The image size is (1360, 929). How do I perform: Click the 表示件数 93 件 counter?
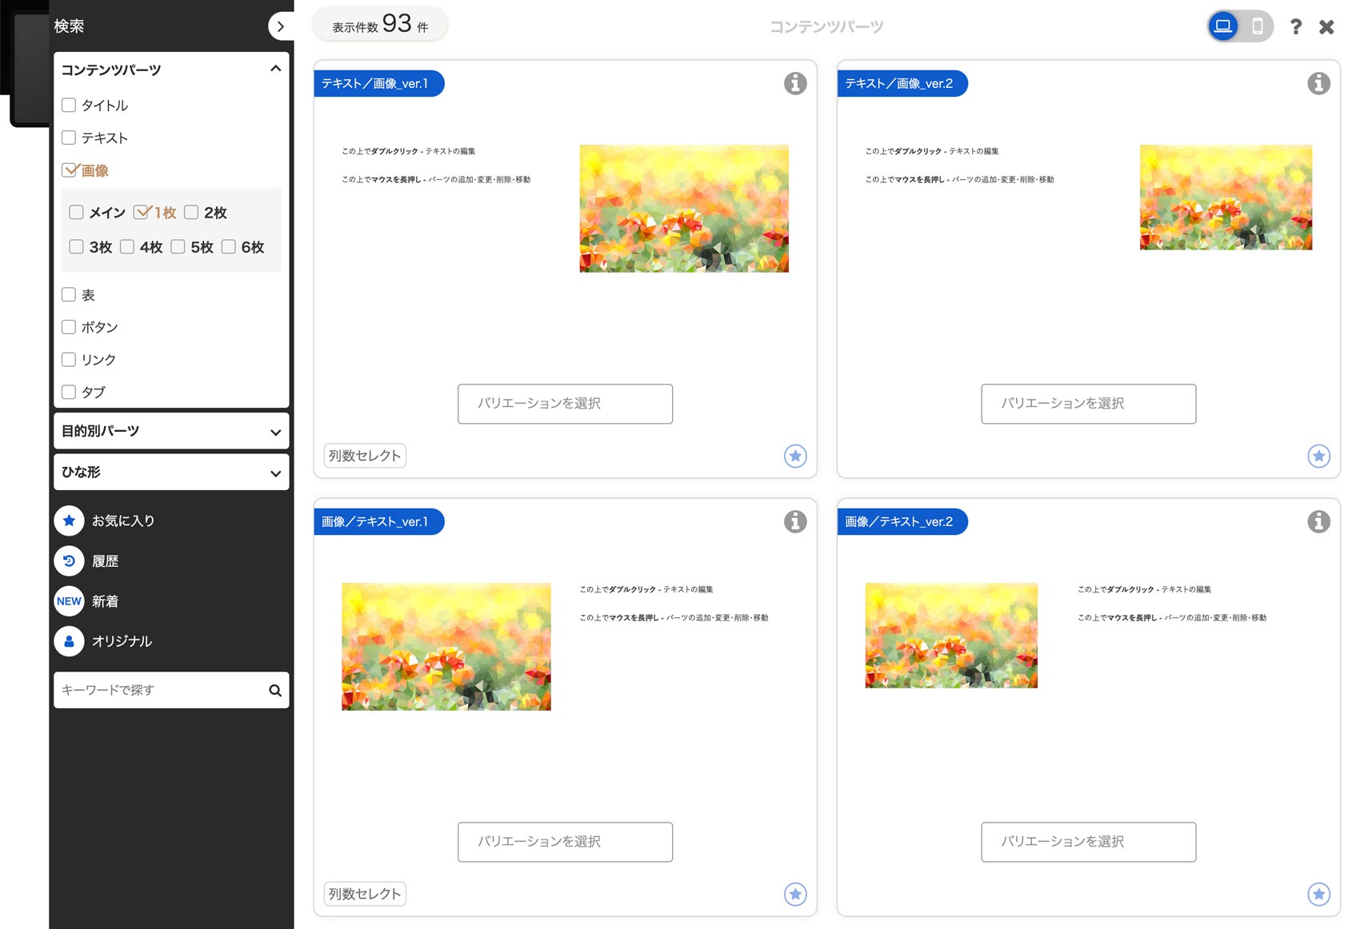coord(380,24)
